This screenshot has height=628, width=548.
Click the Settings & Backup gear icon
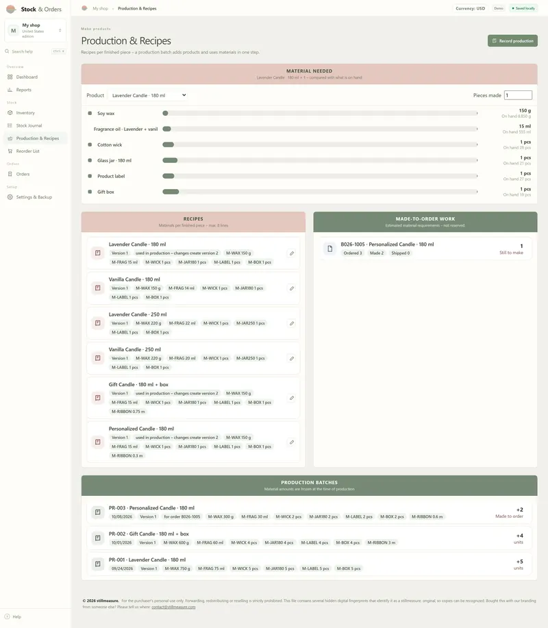point(10,197)
